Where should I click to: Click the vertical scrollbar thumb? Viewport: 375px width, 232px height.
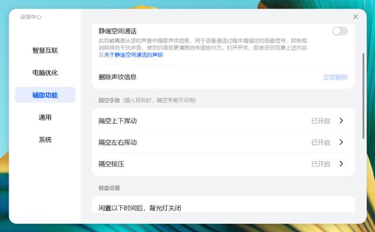(363, 96)
